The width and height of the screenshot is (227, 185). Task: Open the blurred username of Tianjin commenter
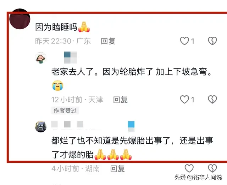(x=70, y=58)
